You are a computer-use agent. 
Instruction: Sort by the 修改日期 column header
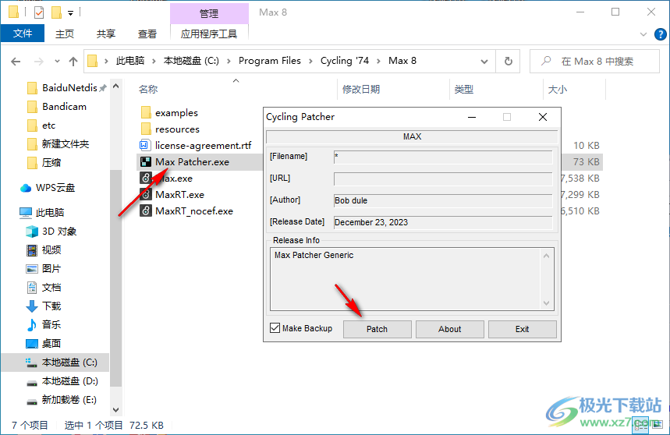361,89
